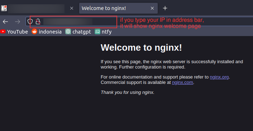Open the indonesia Reddit bookmark
Image resolution: width=253 pixels, height=131 pixels.
tap(47, 32)
